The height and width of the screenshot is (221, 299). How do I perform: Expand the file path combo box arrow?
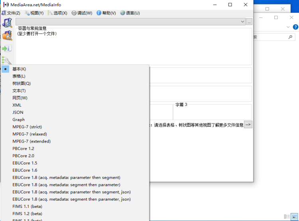coord(242,22)
